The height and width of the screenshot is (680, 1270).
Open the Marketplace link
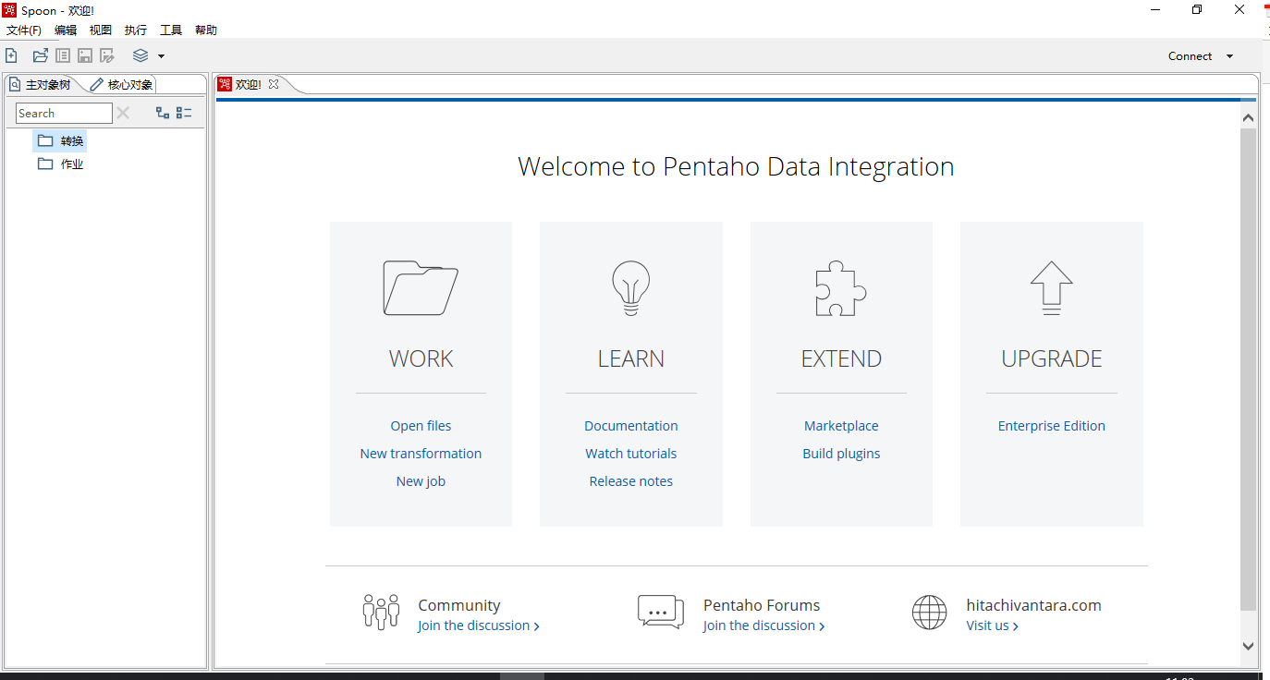pyautogui.click(x=841, y=426)
